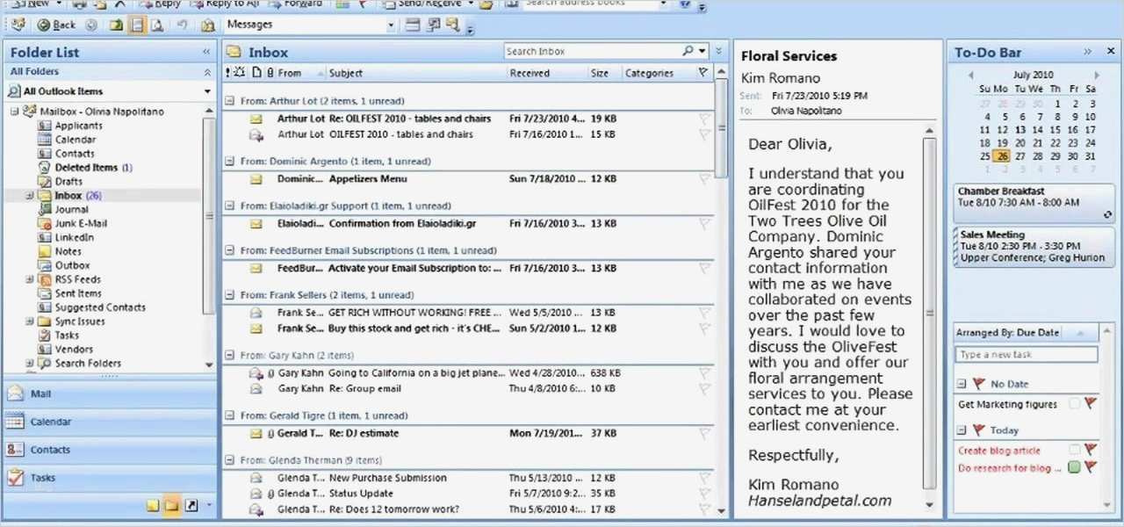
Task: Open the Print Preview toolbar icon
Action: click(157, 25)
